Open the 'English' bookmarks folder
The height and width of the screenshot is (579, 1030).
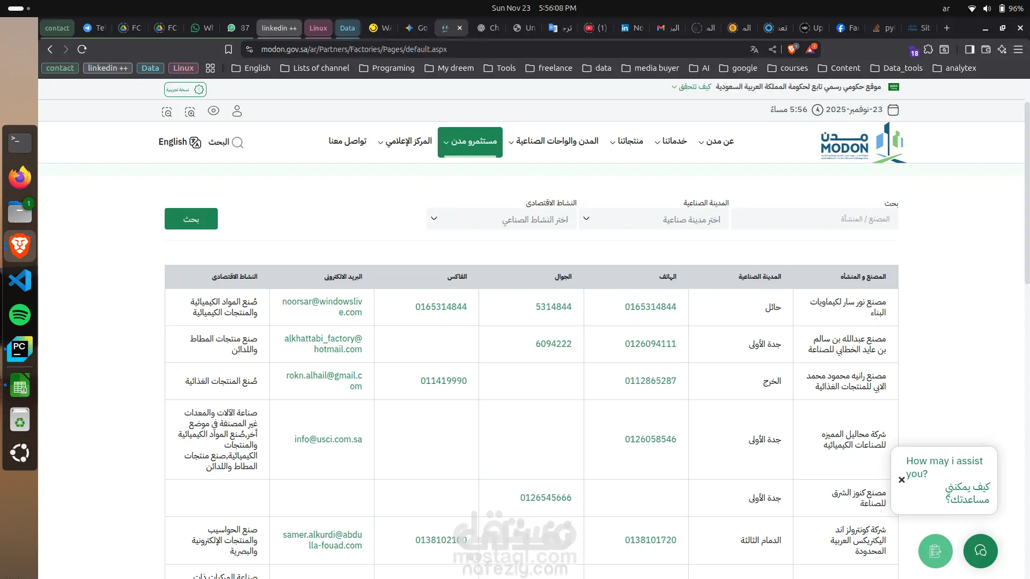pyautogui.click(x=251, y=68)
